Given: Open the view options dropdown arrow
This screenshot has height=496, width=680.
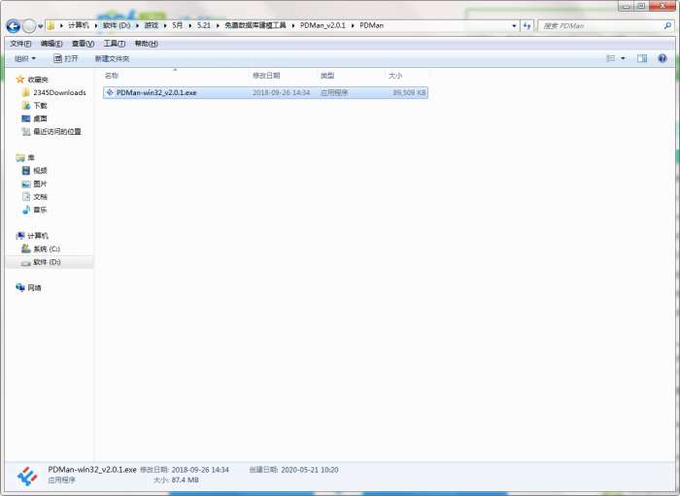Looking at the screenshot, I should coord(624,58).
